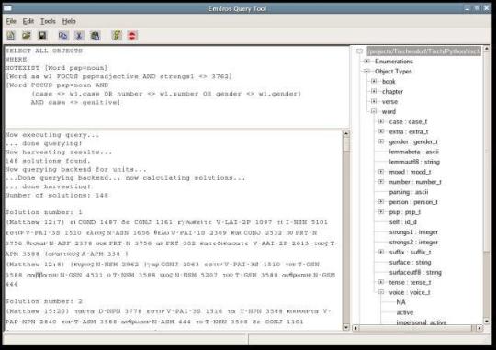Expand the number : number_t feature
This screenshot has width=496, height=350.
pyautogui.click(x=381, y=182)
